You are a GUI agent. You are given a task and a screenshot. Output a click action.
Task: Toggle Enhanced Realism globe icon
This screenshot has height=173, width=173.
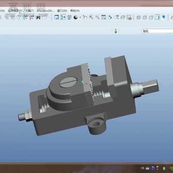pyautogui.click(x=164, y=17)
